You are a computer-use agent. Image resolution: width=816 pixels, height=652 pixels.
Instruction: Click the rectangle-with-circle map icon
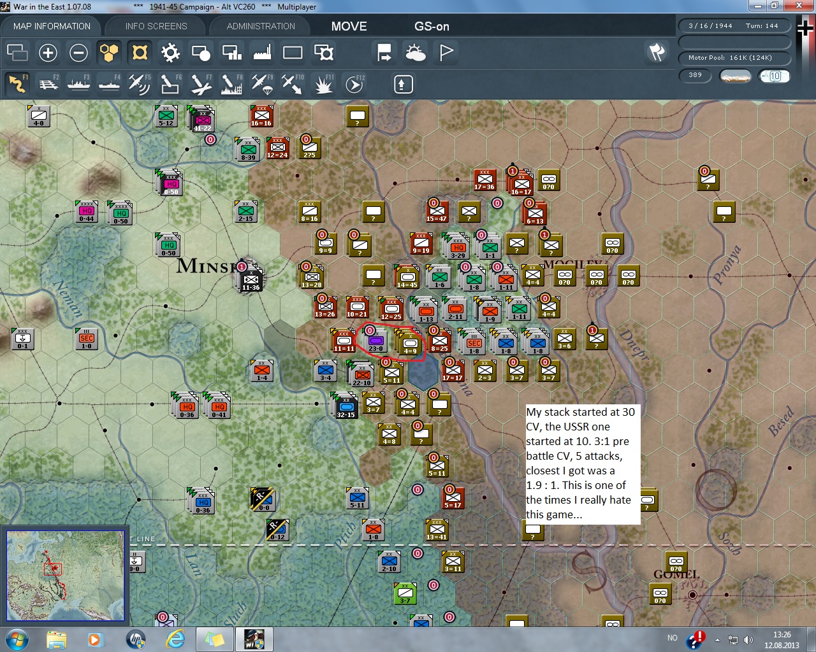[201, 52]
